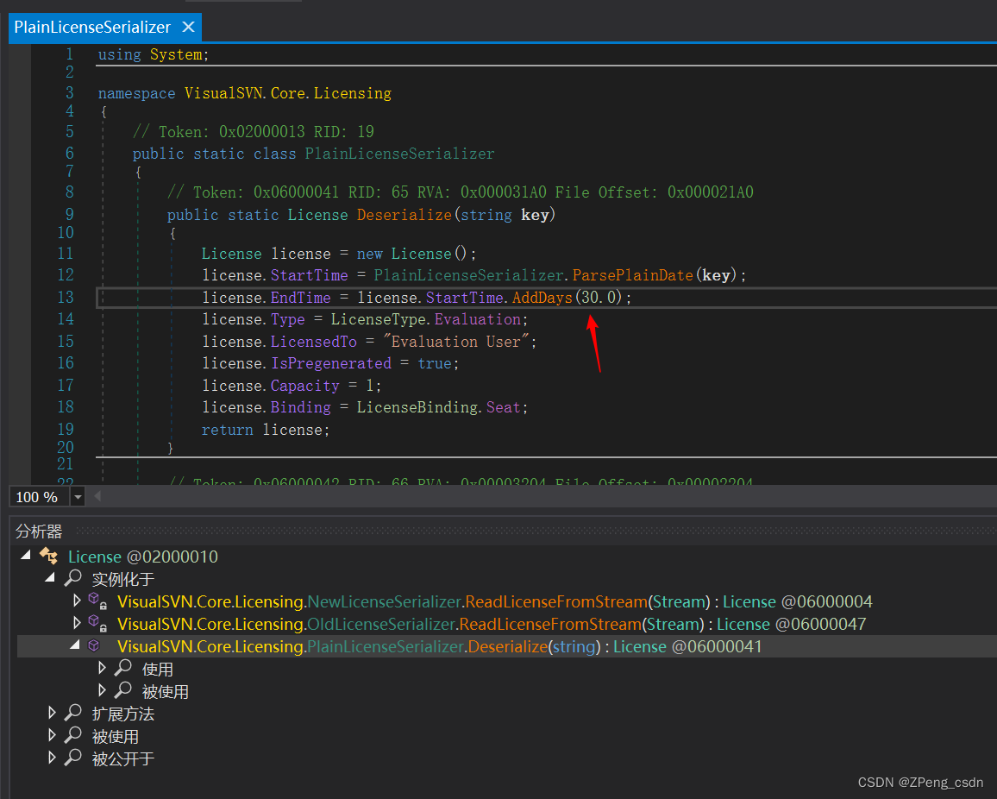Collapse the License @02000010 node
This screenshot has width=997, height=799.
(x=25, y=556)
